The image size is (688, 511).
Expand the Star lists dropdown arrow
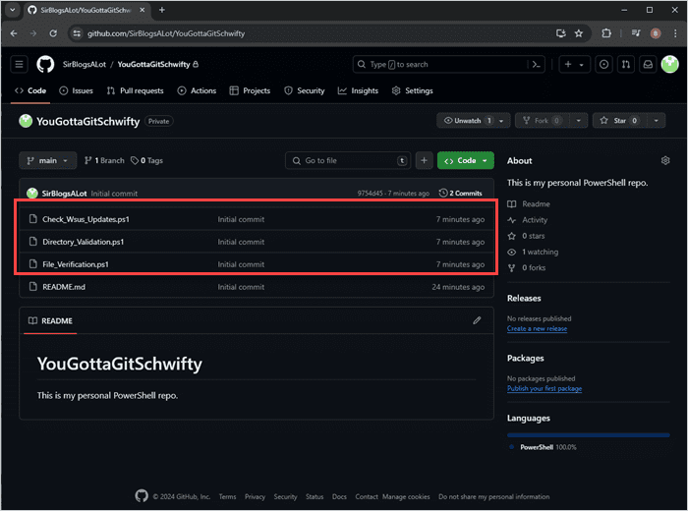click(x=656, y=121)
